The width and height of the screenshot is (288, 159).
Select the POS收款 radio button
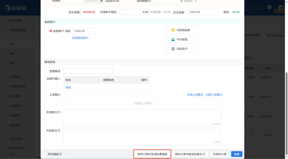[168, 39]
